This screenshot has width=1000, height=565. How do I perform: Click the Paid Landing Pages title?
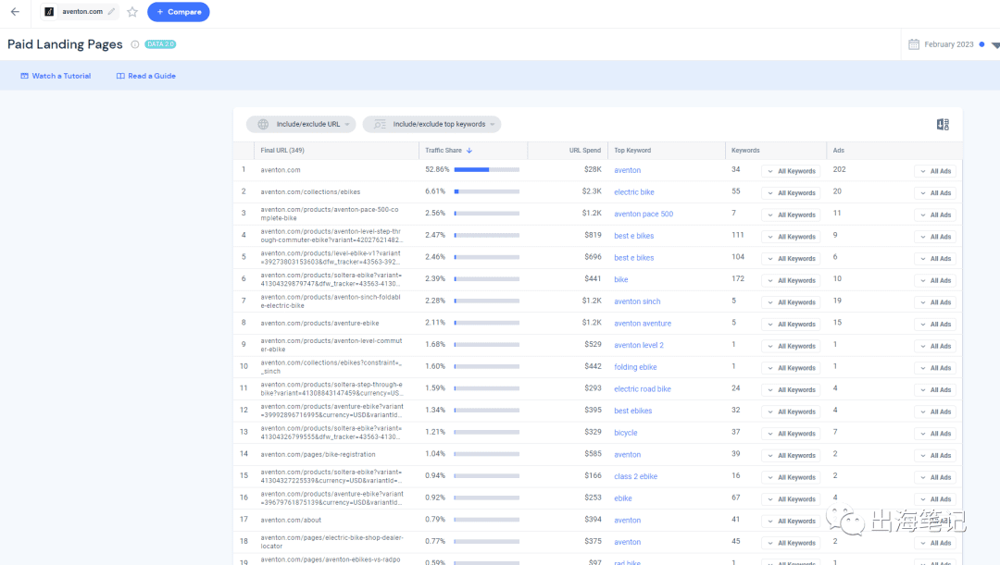(65, 44)
